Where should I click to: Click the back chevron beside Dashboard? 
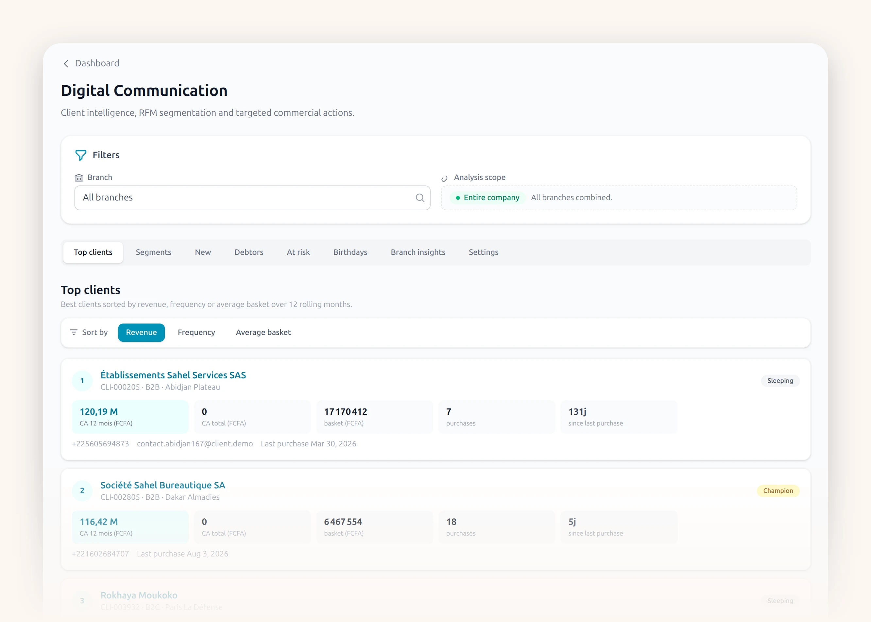coord(66,63)
